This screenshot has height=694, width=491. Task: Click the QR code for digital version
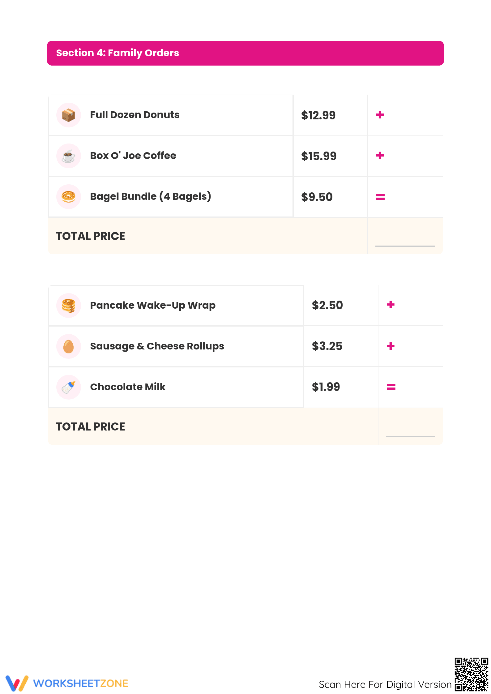pyautogui.click(x=471, y=674)
